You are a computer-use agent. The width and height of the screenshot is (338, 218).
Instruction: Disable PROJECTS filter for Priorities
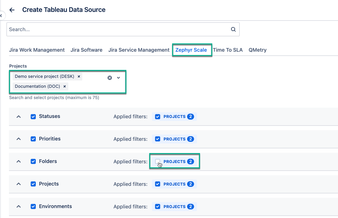tap(158, 139)
